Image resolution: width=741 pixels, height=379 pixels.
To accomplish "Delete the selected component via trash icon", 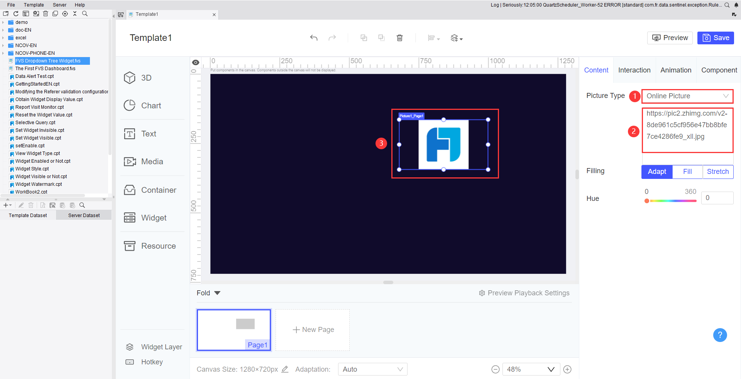I will coord(400,38).
